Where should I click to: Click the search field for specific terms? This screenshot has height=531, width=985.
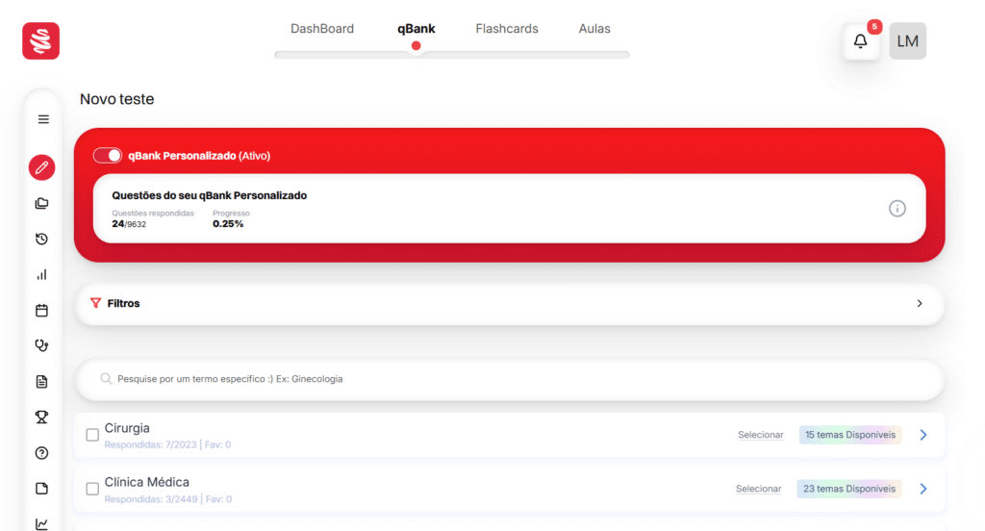[510, 379]
